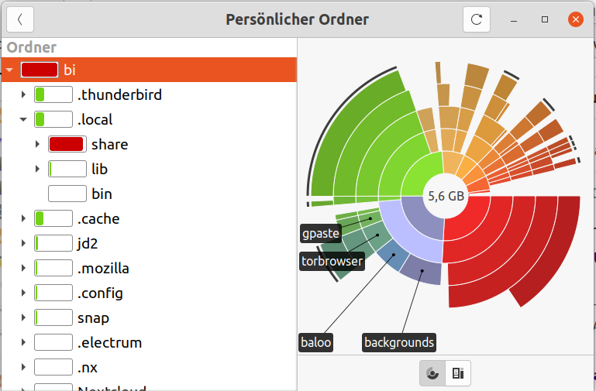Click the red usage bar for share
Screen dimensions: 596x391
click(66, 144)
